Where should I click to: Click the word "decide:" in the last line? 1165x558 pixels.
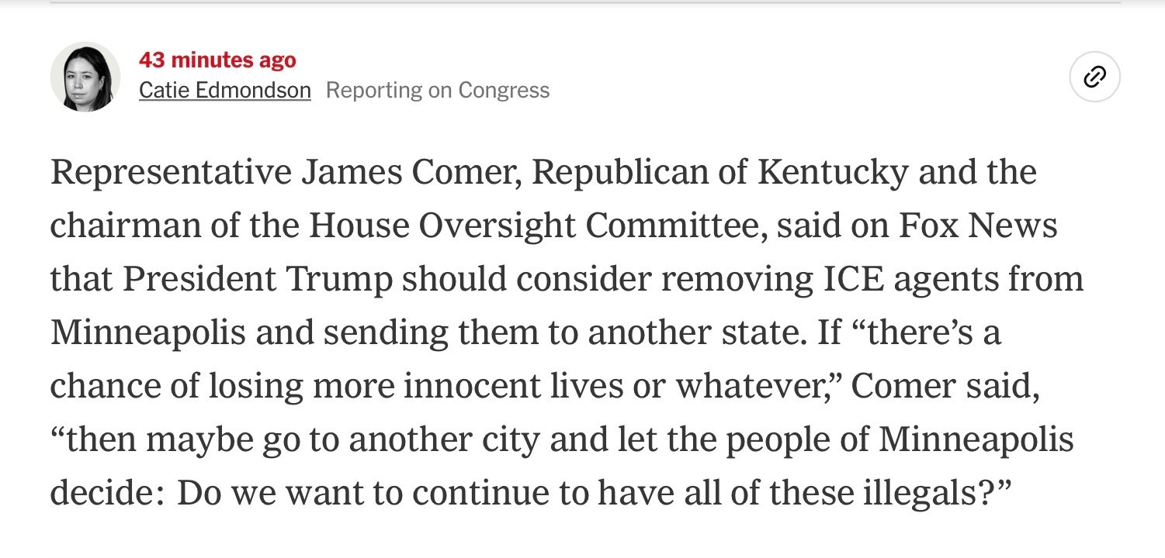pyautogui.click(x=106, y=494)
